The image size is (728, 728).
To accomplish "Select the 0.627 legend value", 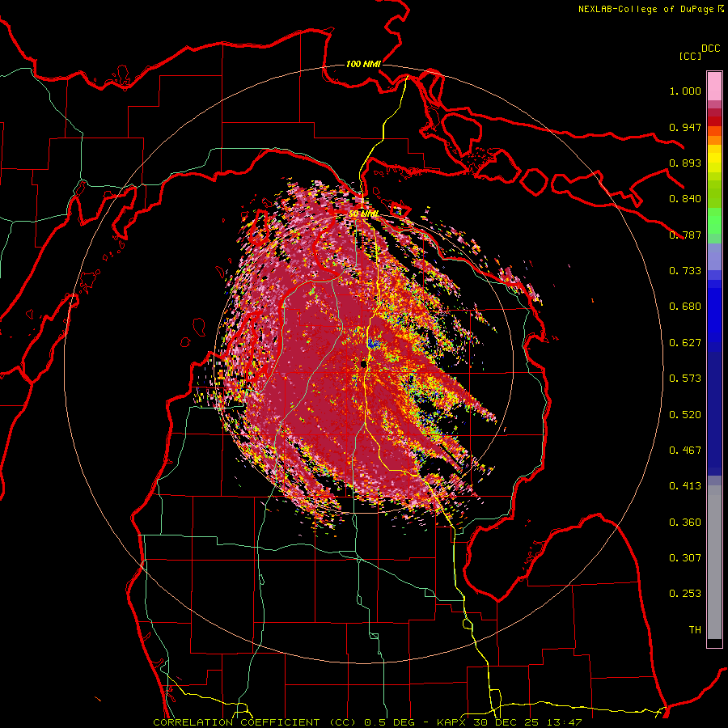I will point(685,343).
